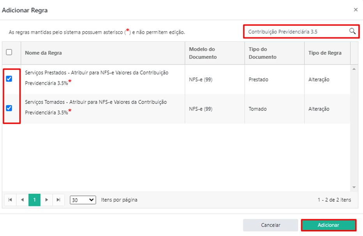Click the magnifying glass search icon
The image size is (363, 236).
(x=352, y=31)
